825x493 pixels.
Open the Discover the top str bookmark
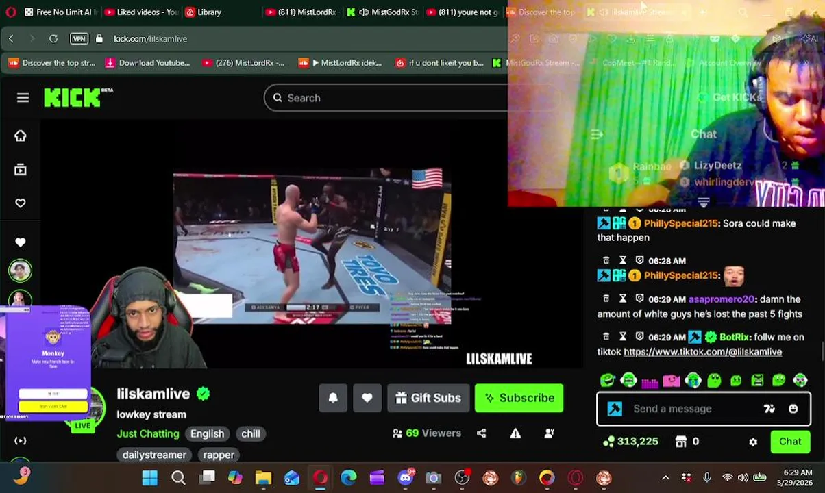[52, 62]
